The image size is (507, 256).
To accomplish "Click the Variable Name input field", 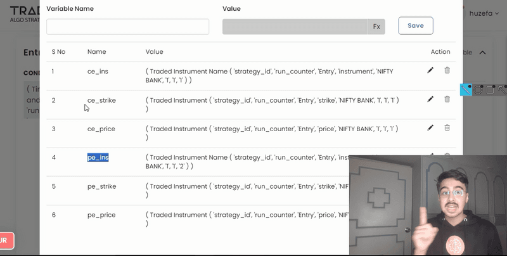I will click(x=127, y=27).
